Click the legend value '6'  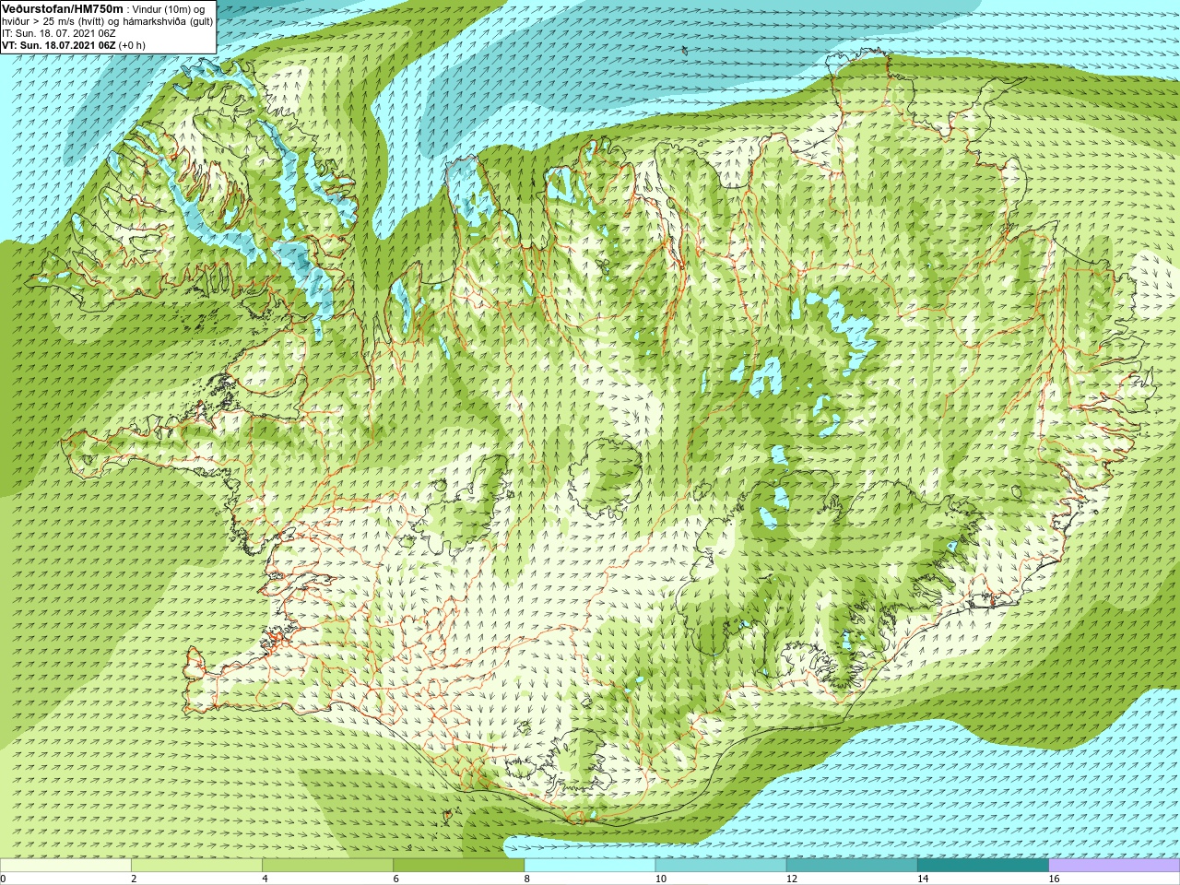pos(395,879)
